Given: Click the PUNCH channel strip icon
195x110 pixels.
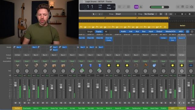Looking at the screenshot, I should pos(163,65).
